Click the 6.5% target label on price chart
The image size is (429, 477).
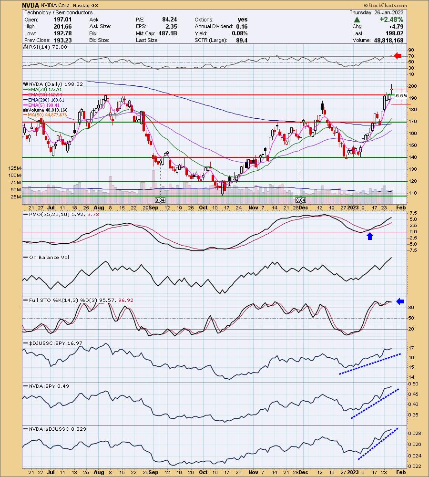[401, 95]
